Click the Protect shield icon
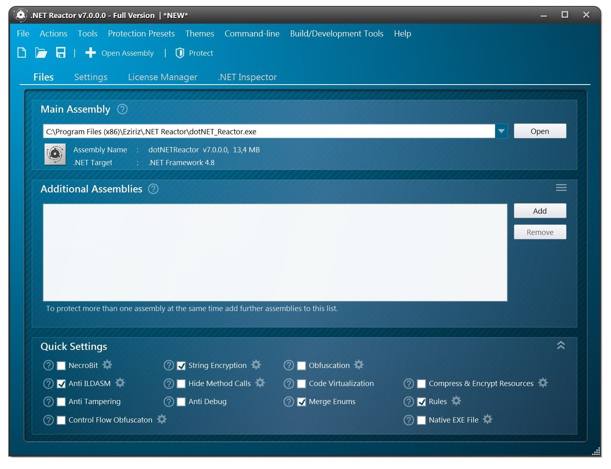Viewport: 611px width, 469px height. [x=180, y=53]
